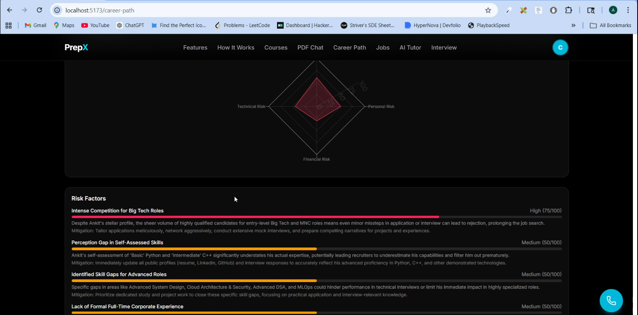Click Identified Skill Gaps for Advanced Roles
This screenshot has width=638, height=315.
(119, 274)
